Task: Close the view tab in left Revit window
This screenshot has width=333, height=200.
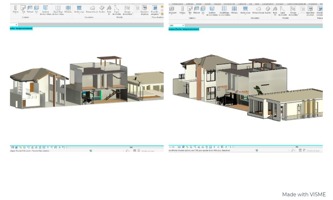Action: 16,25
